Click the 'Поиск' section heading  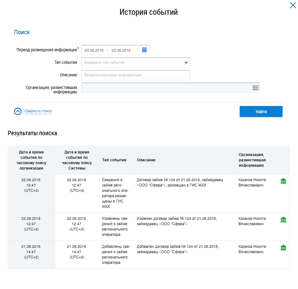(x=22, y=32)
